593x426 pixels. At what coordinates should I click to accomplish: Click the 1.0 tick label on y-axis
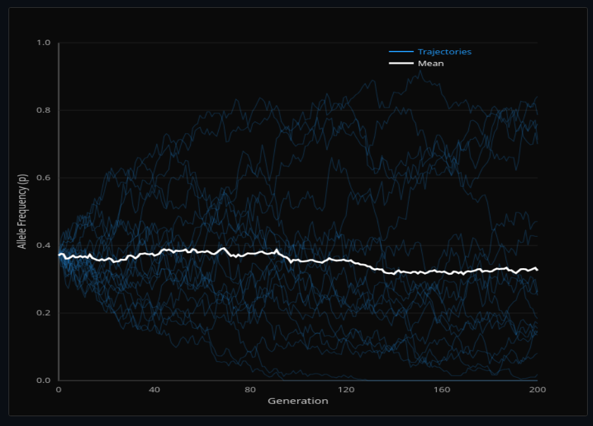click(x=43, y=41)
